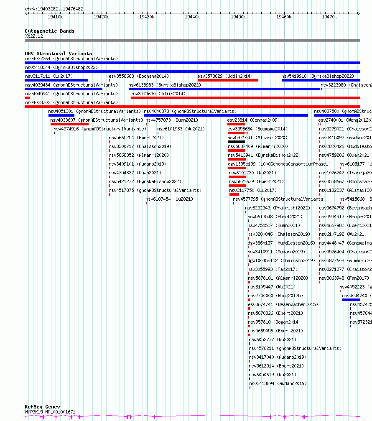Select nsv6107454 (Wu2021) label
The image size is (372, 421).
tap(169, 199)
